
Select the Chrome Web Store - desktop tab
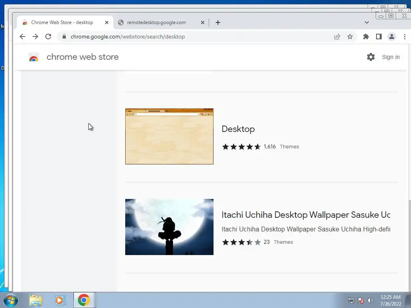tap(65, 22)
